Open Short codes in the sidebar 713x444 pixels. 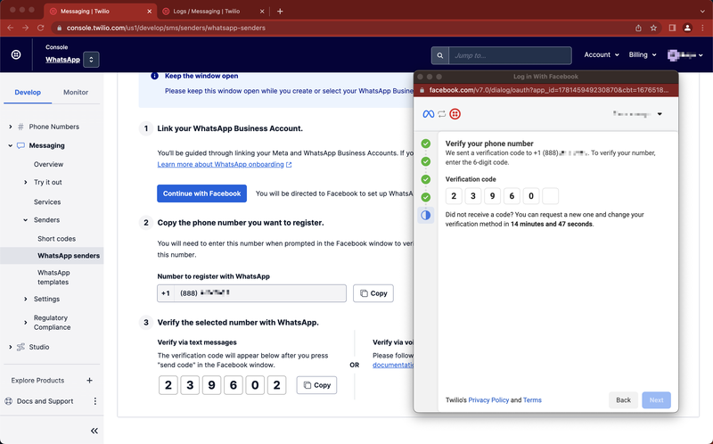tap(56, 238)
